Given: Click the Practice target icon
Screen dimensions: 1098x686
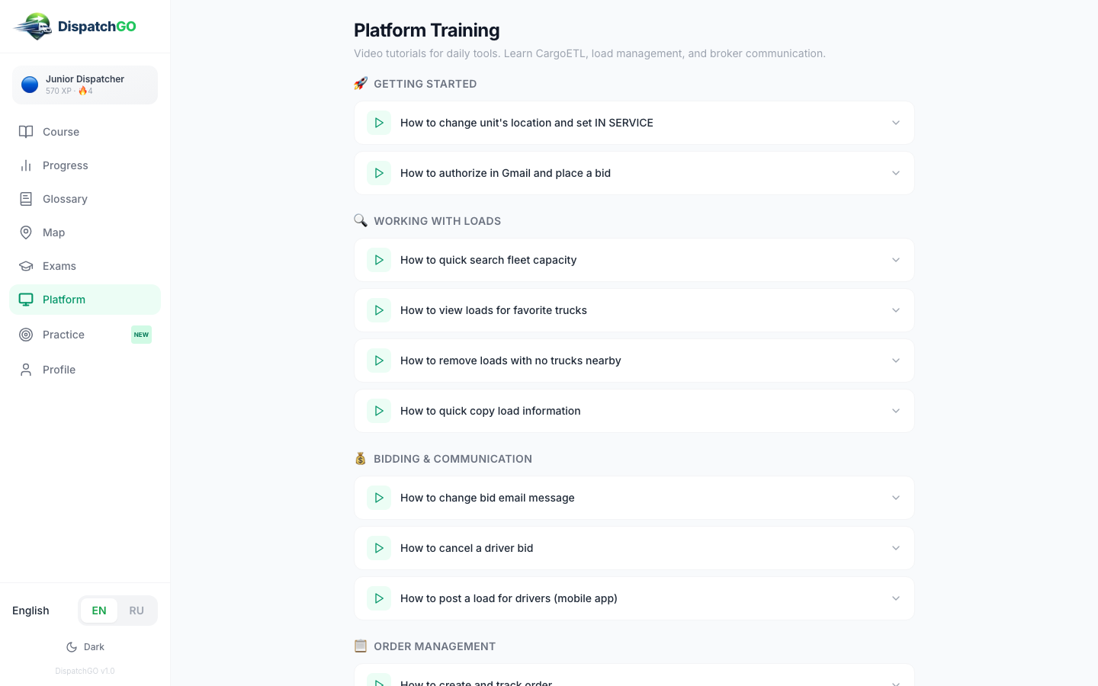Looking at the screenshot, I should 26,335.
